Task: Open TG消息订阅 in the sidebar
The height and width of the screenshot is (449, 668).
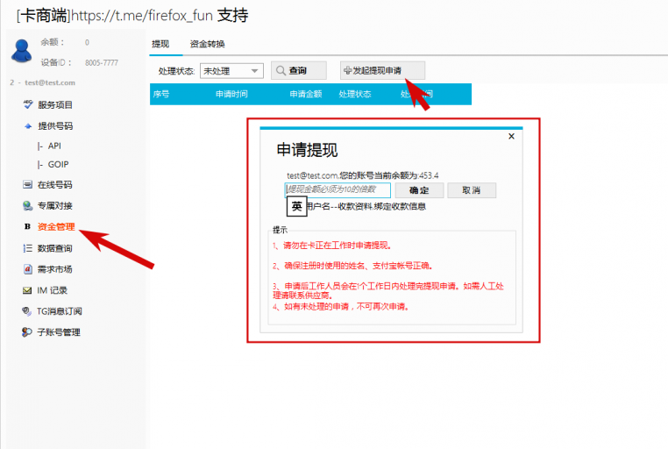Action: click(60, 311)
